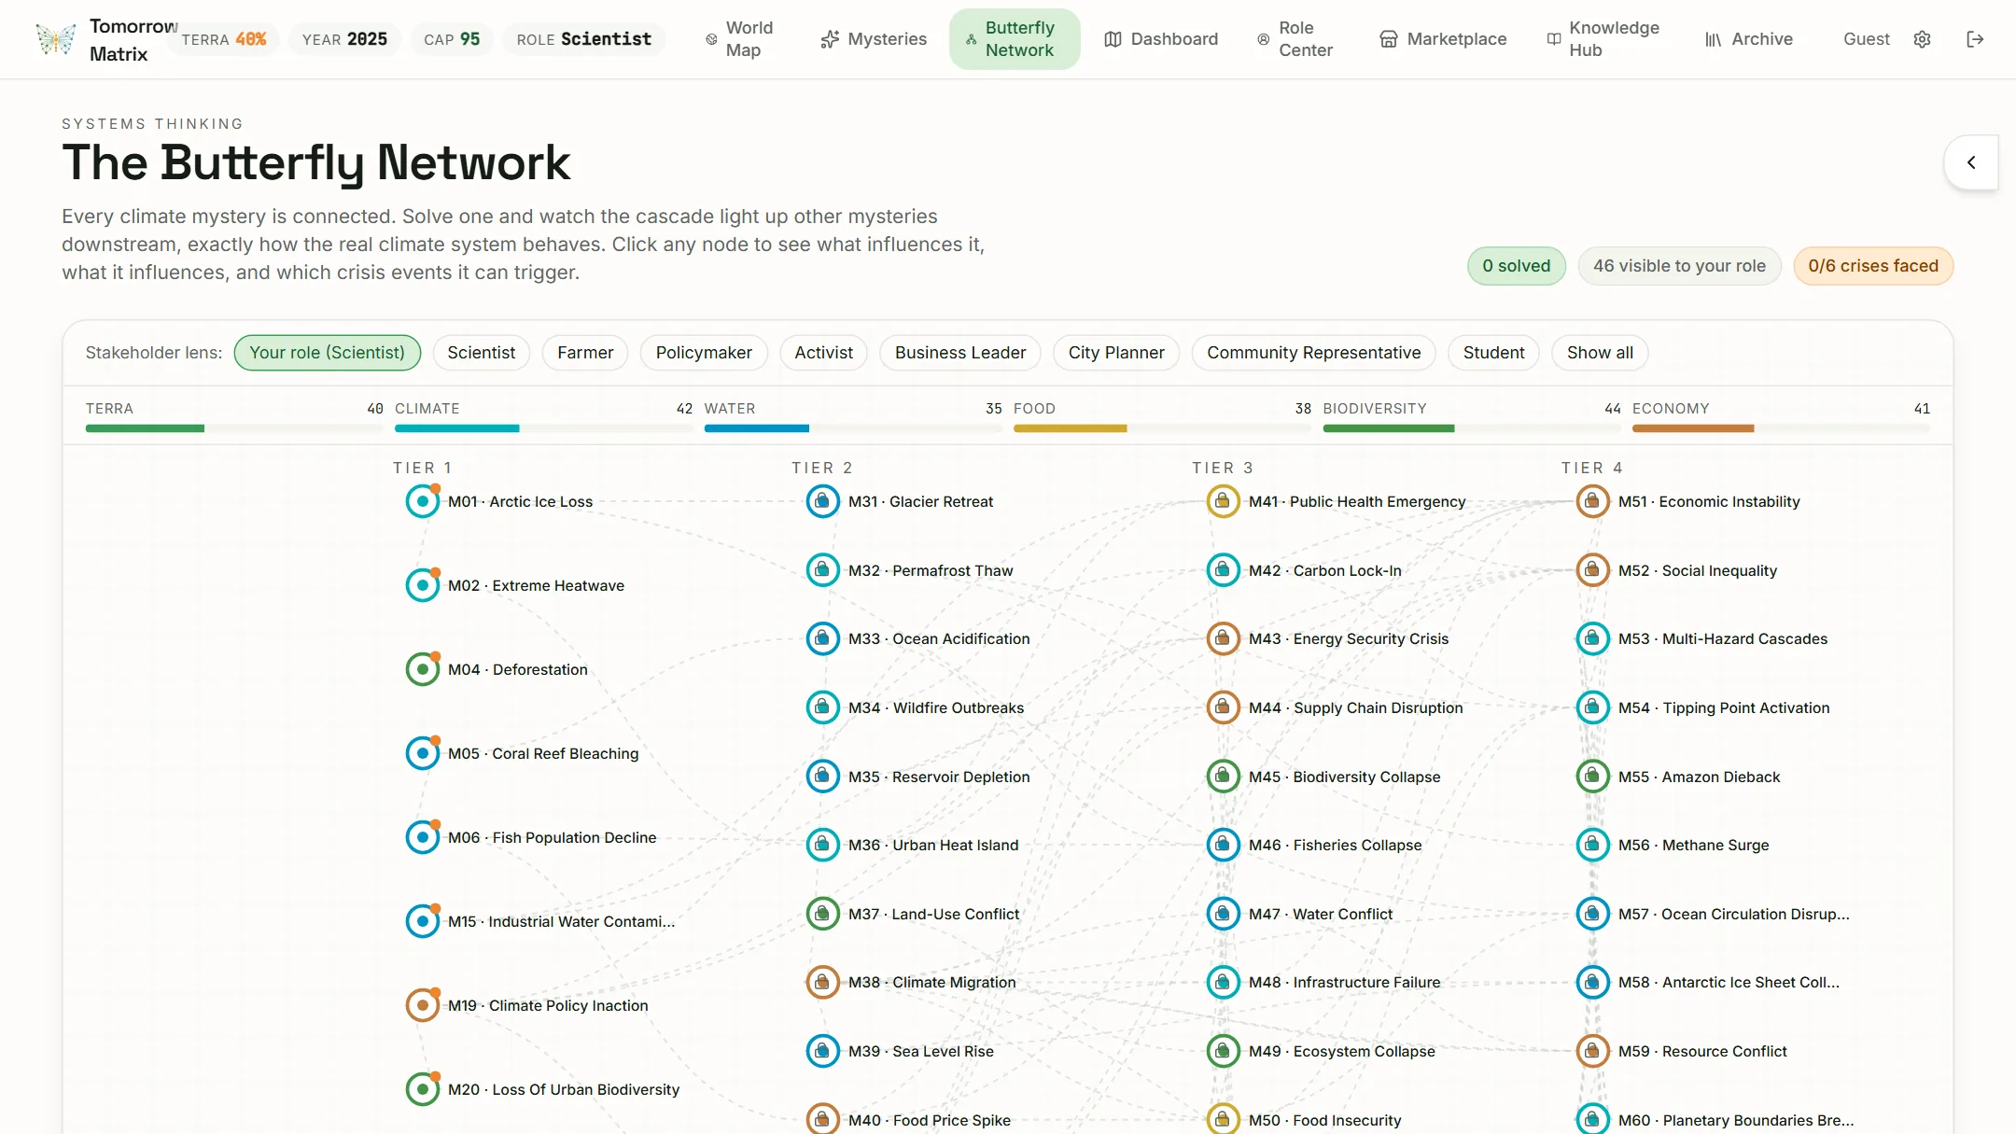Open the Dashboard navigation item

(1161, 39)
